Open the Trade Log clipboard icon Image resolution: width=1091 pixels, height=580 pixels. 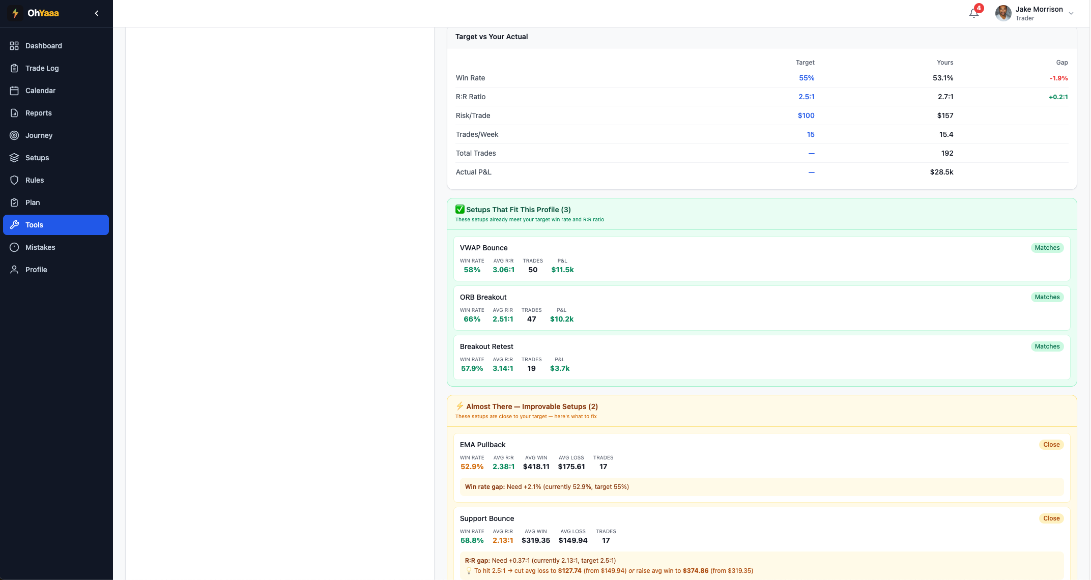pos(14,68)
